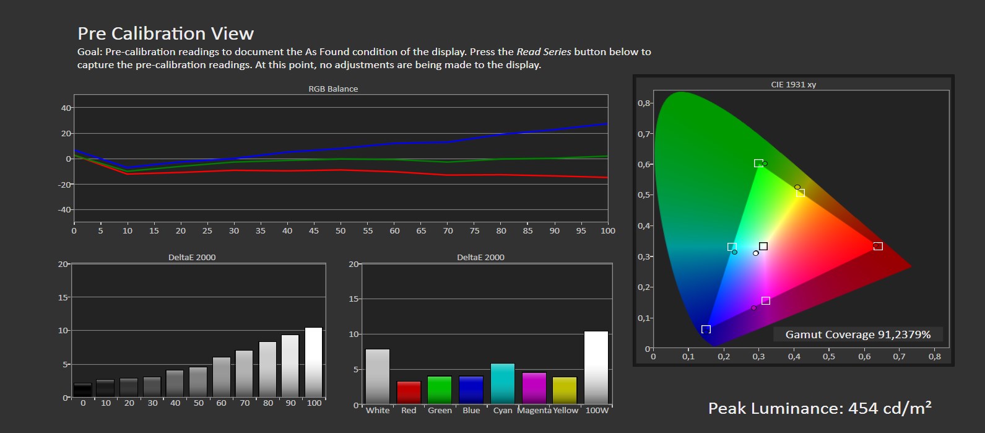The width and height of the screenshot is (985, 433).
Task: Select the Red bar in DeltaE color chart
Action: click(409, 392)
